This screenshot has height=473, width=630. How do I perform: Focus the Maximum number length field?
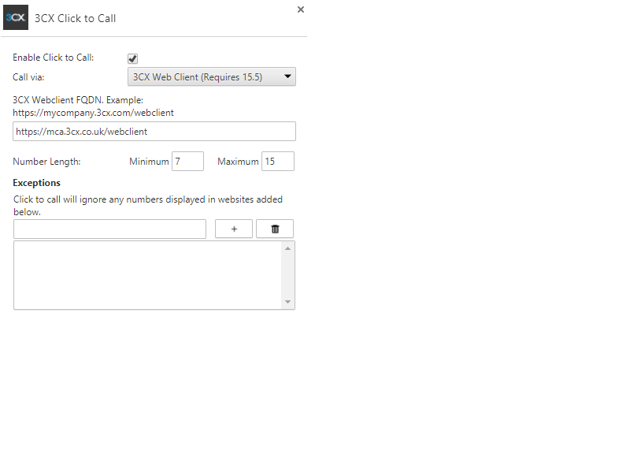coord(278,162)
